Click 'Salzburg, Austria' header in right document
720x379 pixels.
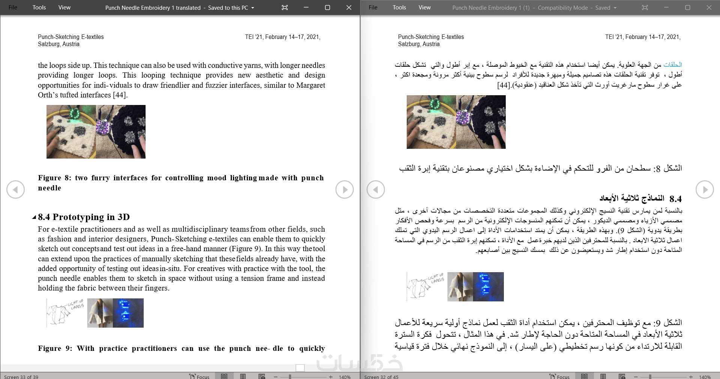[x=419, y=44]
